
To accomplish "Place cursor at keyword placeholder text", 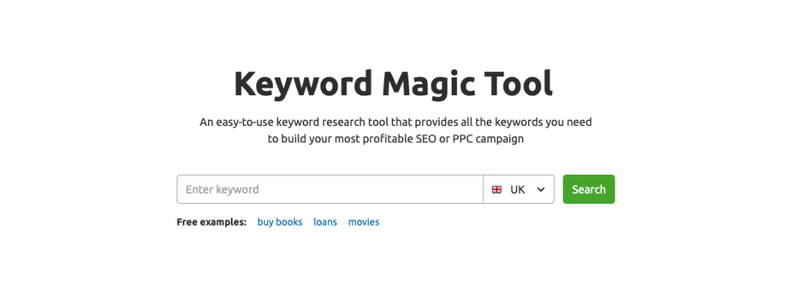I will coord(222,190).
